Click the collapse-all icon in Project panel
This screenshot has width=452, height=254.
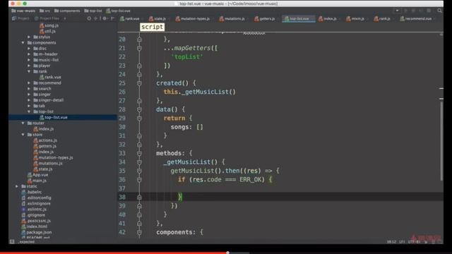(96, 18)
